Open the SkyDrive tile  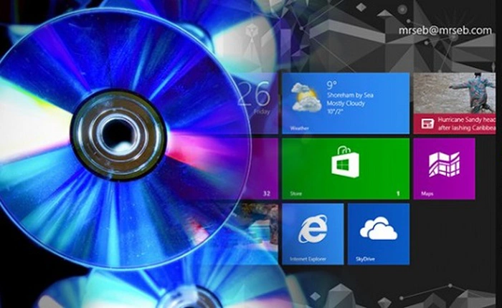(379, 234)
